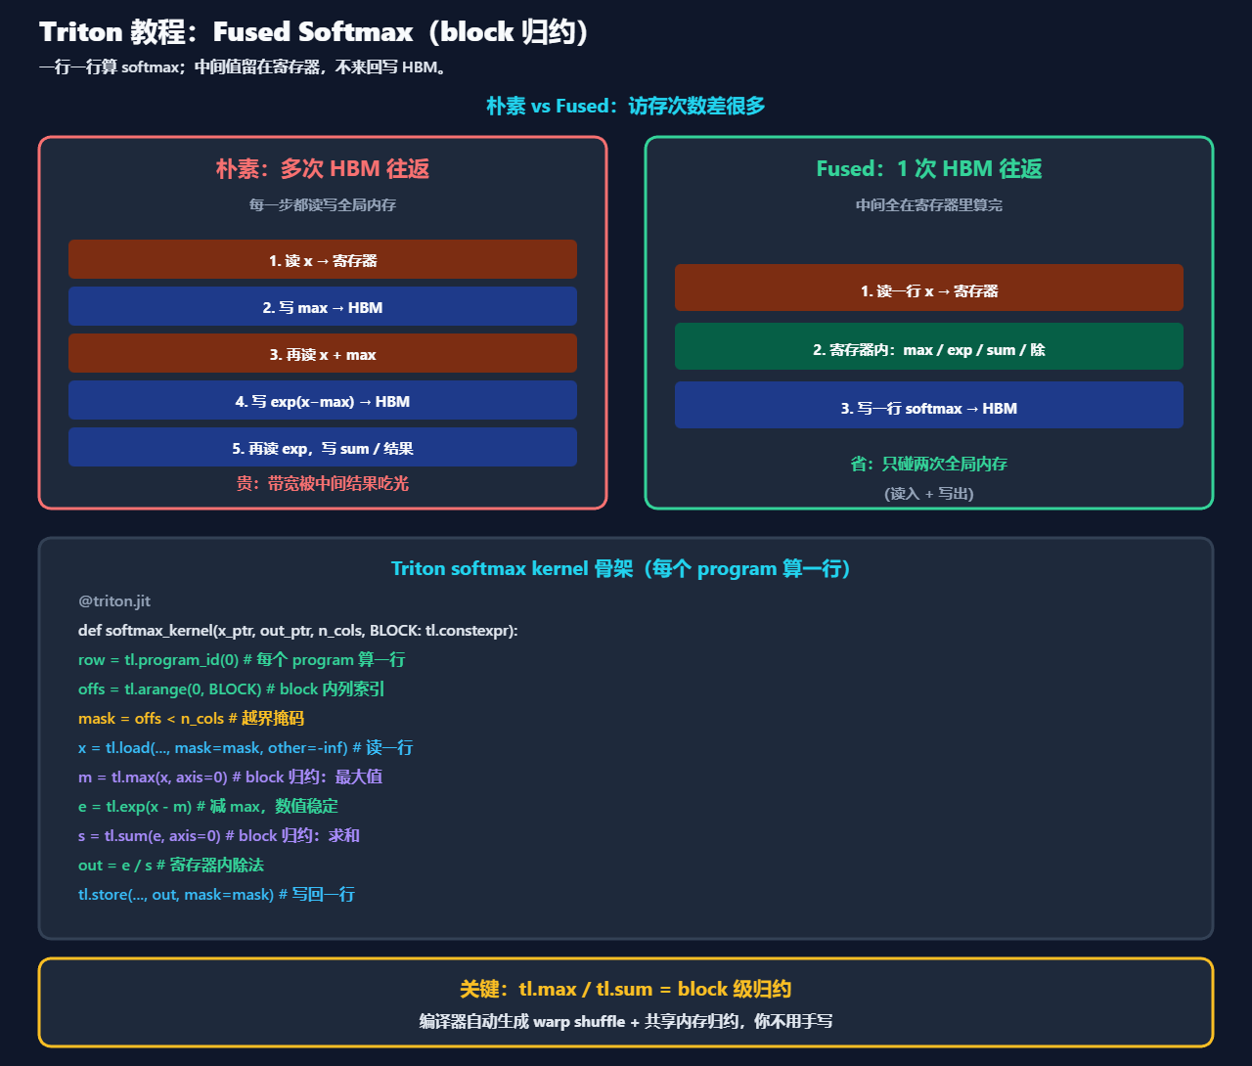Image resolution: width=1252 pixels, height=1066 pixels.
Task: Select the step '1. 读一行 x → 寄存器'
Action: [x=929, y=288]
